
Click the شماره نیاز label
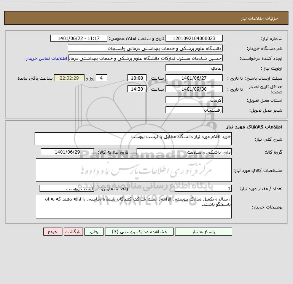pos(272,39)
